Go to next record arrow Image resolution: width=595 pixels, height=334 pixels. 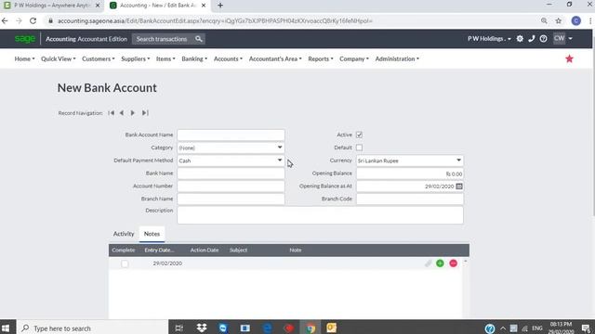click(132, 113)
